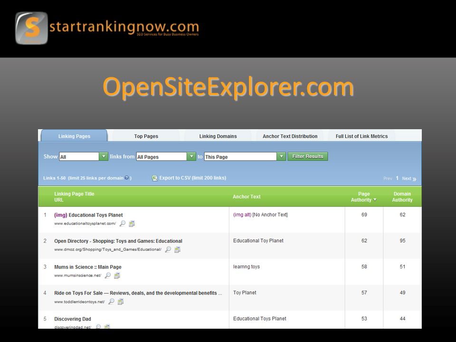Click Page Authority value 69

(x=364, y=215)
